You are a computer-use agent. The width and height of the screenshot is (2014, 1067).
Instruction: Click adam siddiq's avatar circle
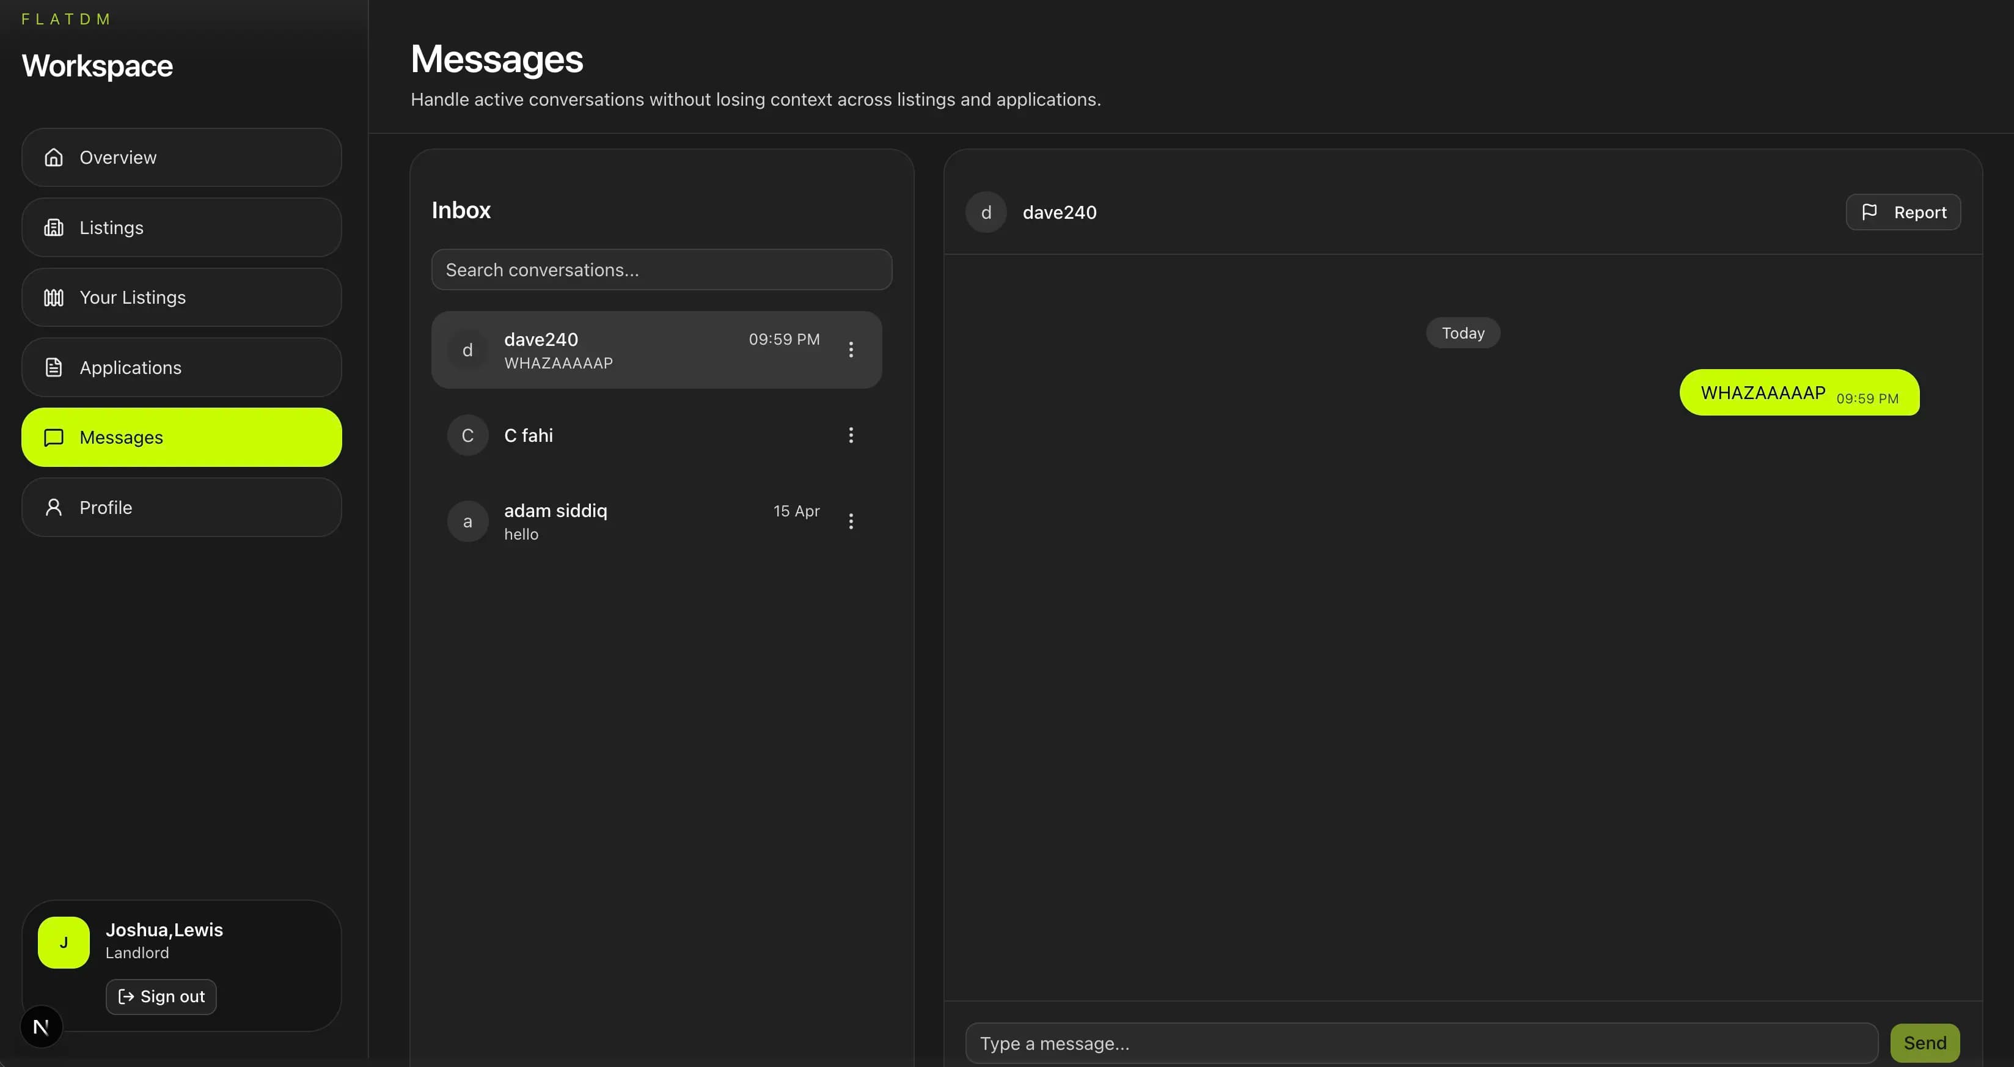click(x=467, y=521)
